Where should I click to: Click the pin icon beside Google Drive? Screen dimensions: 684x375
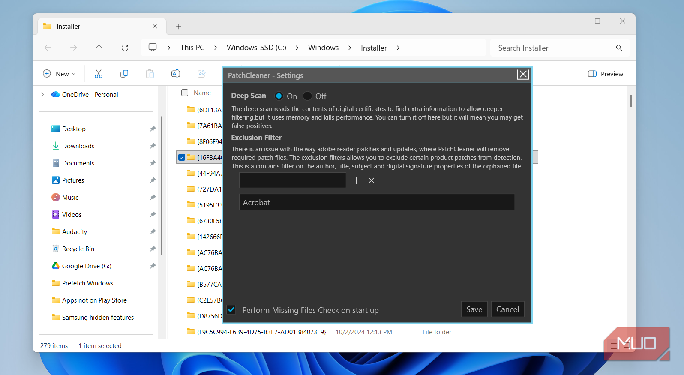[x=153, y=266]
